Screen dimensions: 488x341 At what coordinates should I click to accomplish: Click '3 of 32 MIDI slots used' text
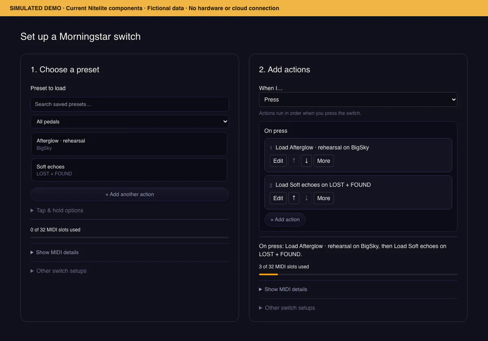[x=284, y=267]
